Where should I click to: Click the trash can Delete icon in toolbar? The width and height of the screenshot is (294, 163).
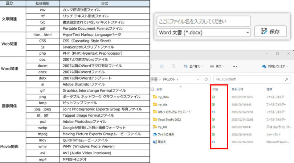173,66
